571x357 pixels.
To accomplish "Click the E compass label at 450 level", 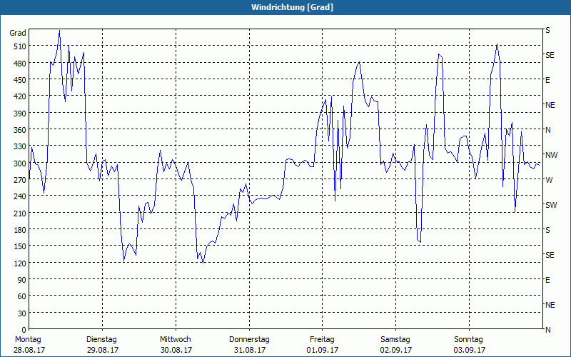I will 547,80.
